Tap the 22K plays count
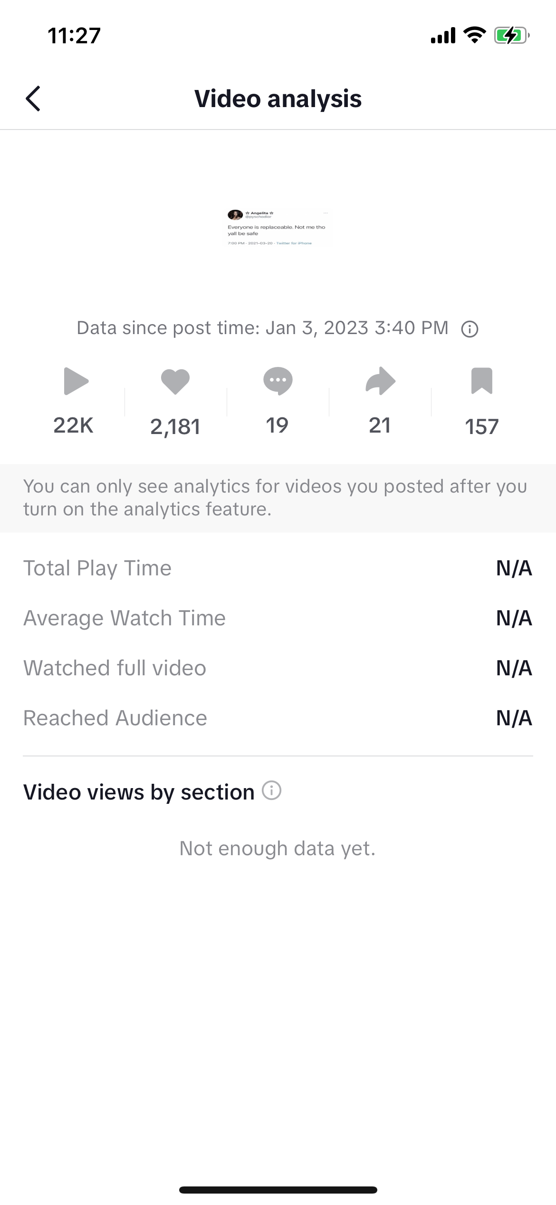Viewport: 556px width, 1205px height. point(73,425)
